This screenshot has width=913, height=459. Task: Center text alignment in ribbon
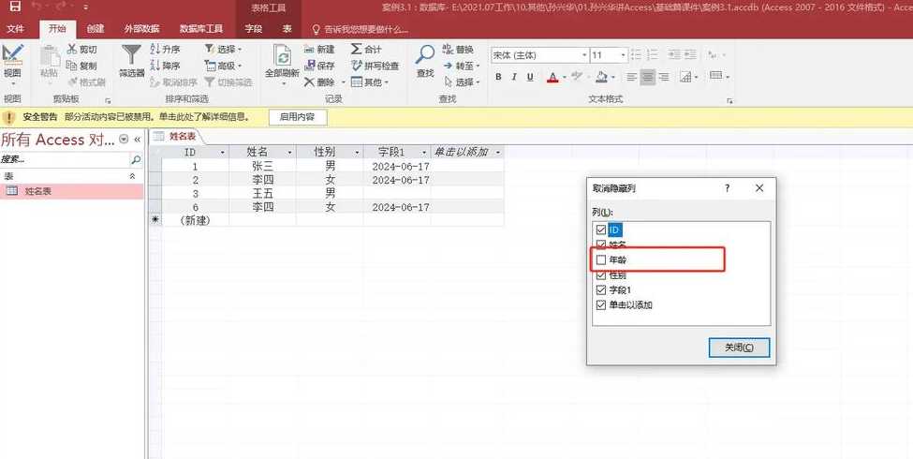647,77
